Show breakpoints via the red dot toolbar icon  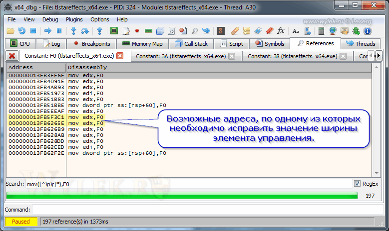(137, 31)
